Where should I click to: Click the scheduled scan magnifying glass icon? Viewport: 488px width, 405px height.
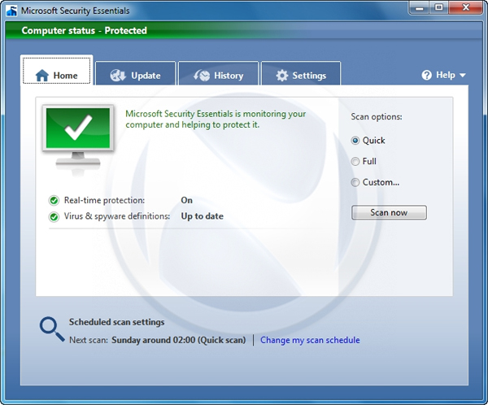51,328
